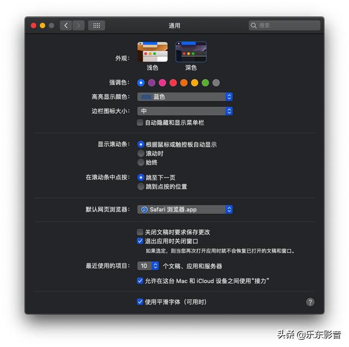349x347 pixels.
Task: Select the 深色 dark appearance thumbnail
Action: [191, 52]
